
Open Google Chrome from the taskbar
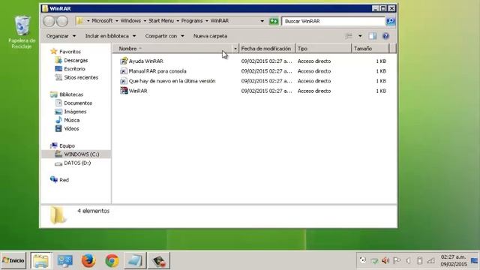pyautogui.click(x=112, y=261)
